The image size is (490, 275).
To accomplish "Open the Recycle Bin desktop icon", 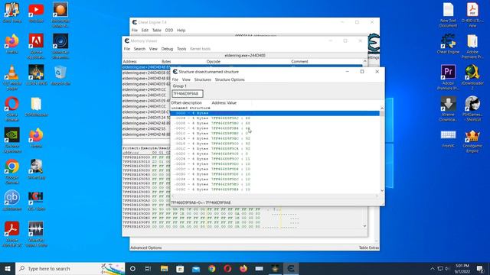I will coord(60,76).
